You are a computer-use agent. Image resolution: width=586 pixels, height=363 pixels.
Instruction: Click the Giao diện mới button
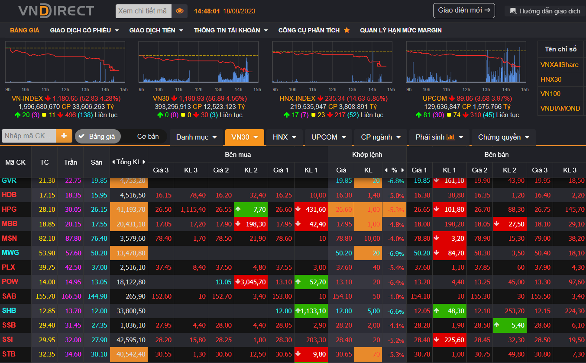coord(464,10)
